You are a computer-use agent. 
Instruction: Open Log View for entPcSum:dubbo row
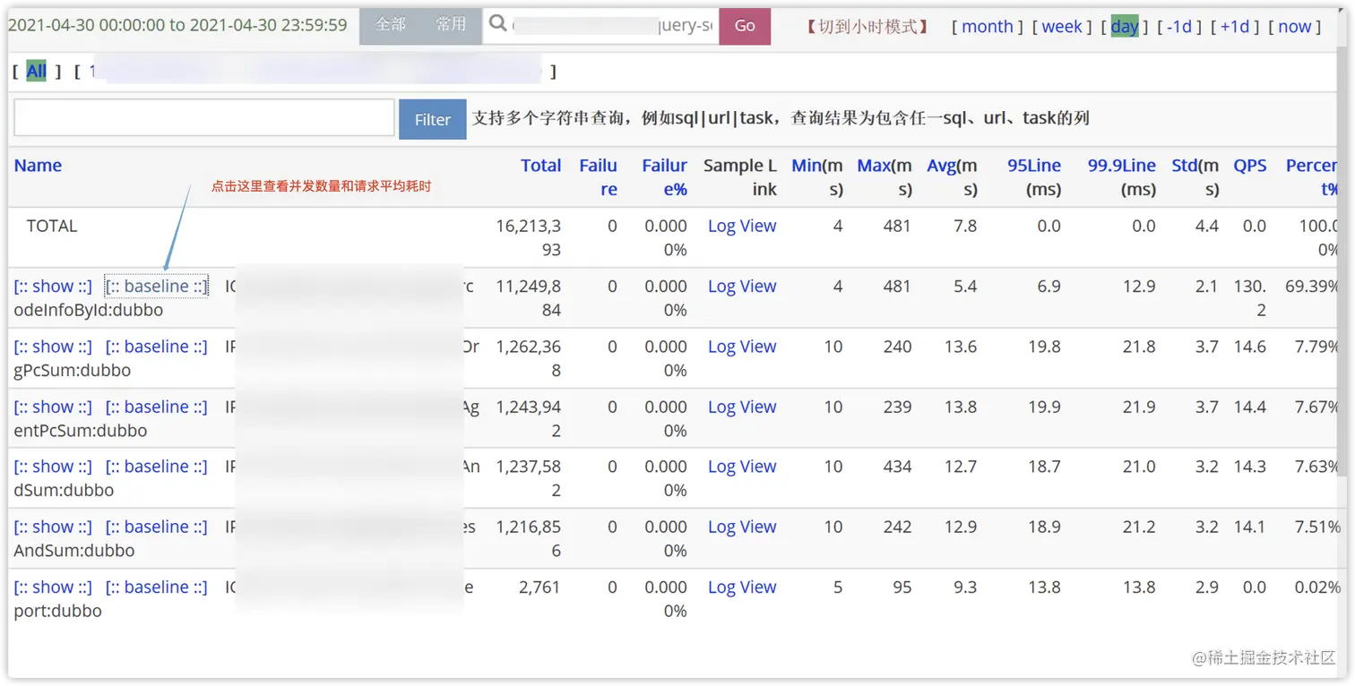coord(742,407)
